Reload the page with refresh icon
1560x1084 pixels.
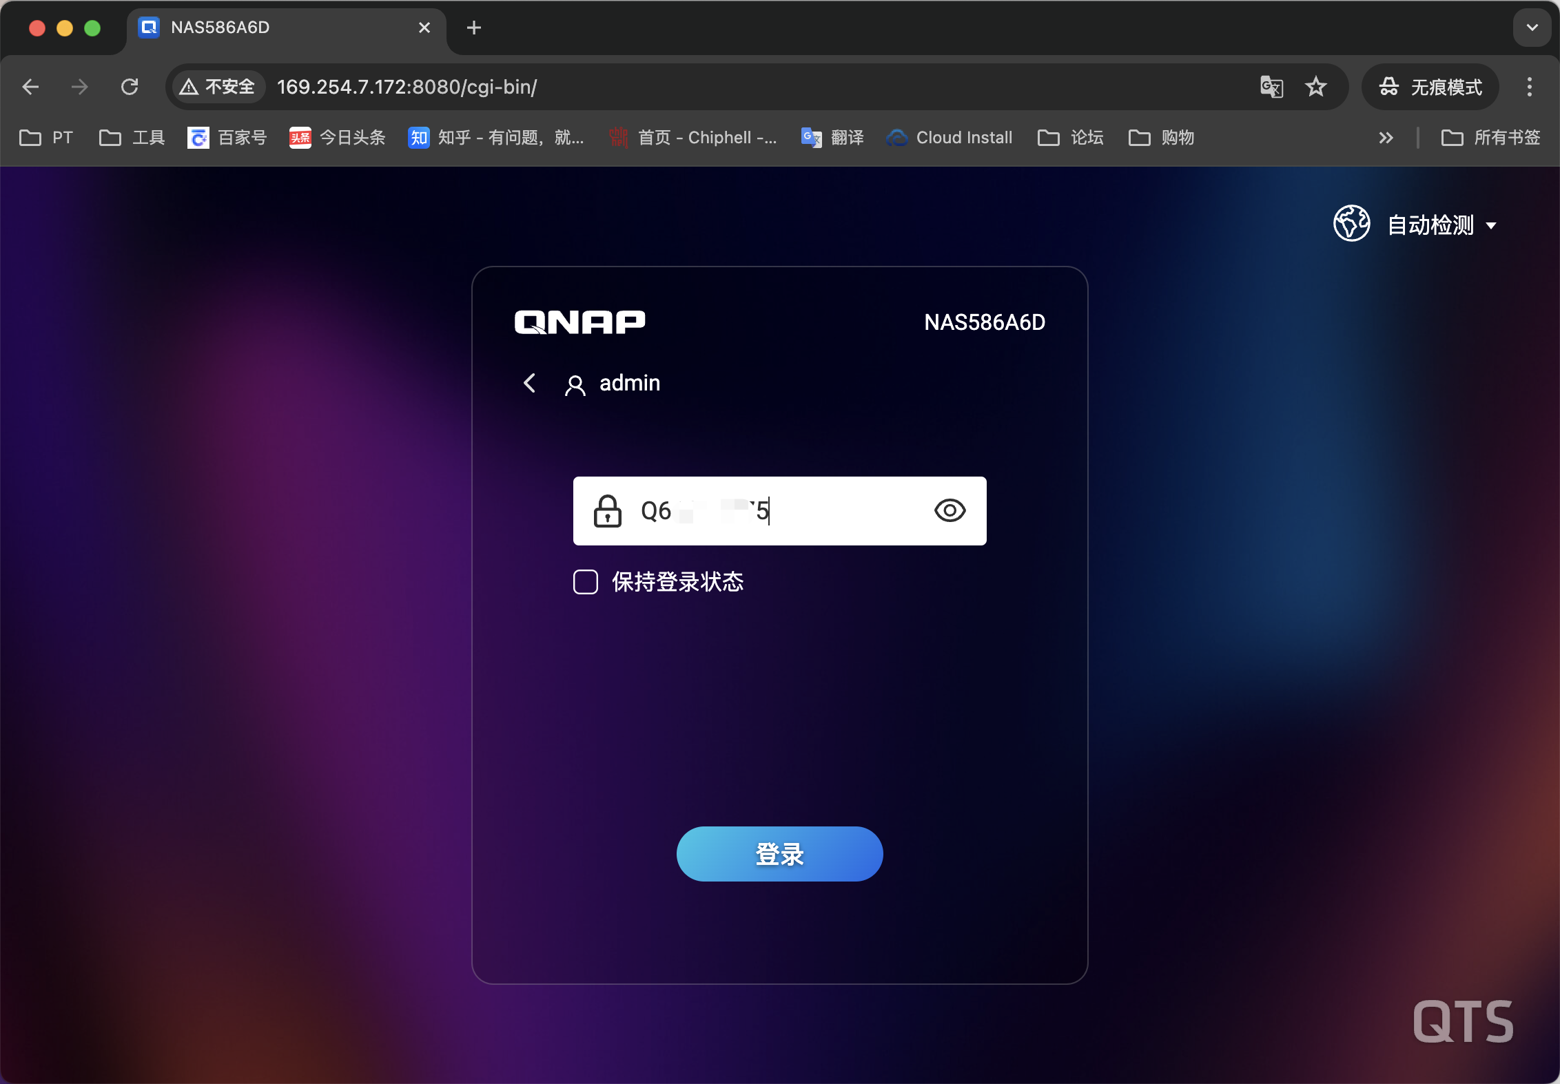coord(130,87)
